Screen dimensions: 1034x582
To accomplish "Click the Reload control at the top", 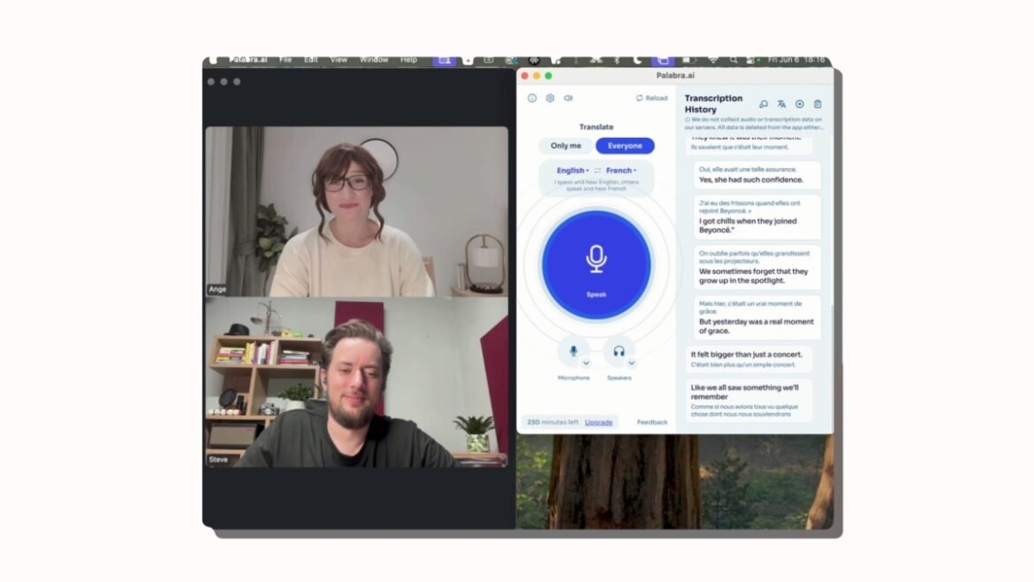I will tap(651, 98).
